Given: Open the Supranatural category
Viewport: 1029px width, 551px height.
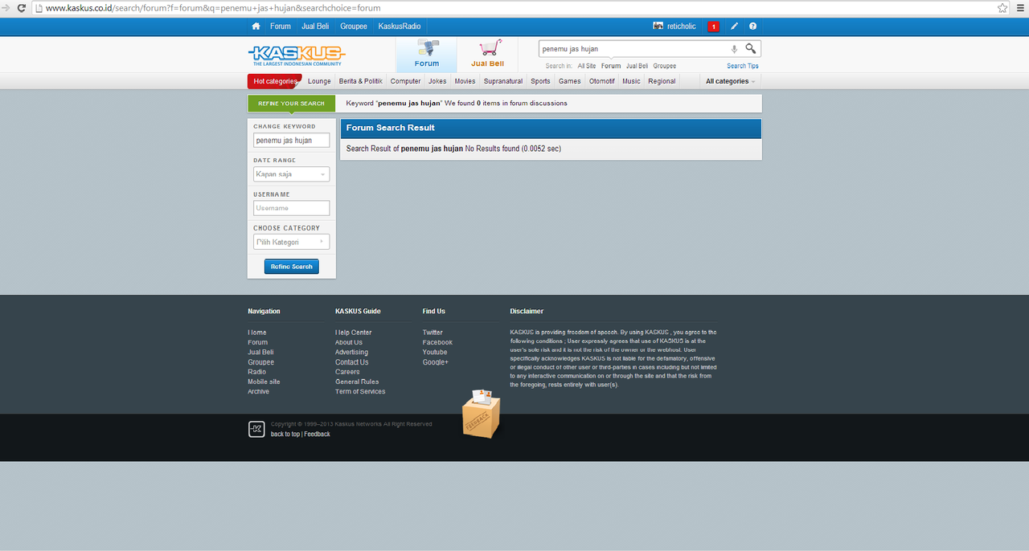Looking at the screenshot, I should (x=503, y=81).
